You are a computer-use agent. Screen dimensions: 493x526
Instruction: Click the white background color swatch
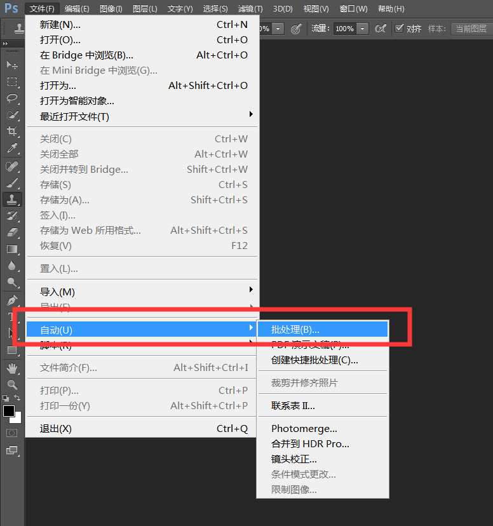coord(18,419)
